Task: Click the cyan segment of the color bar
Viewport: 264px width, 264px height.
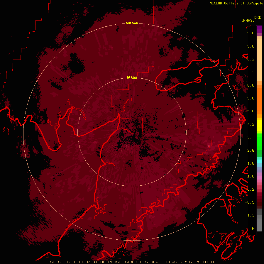Action: point(259,161)
